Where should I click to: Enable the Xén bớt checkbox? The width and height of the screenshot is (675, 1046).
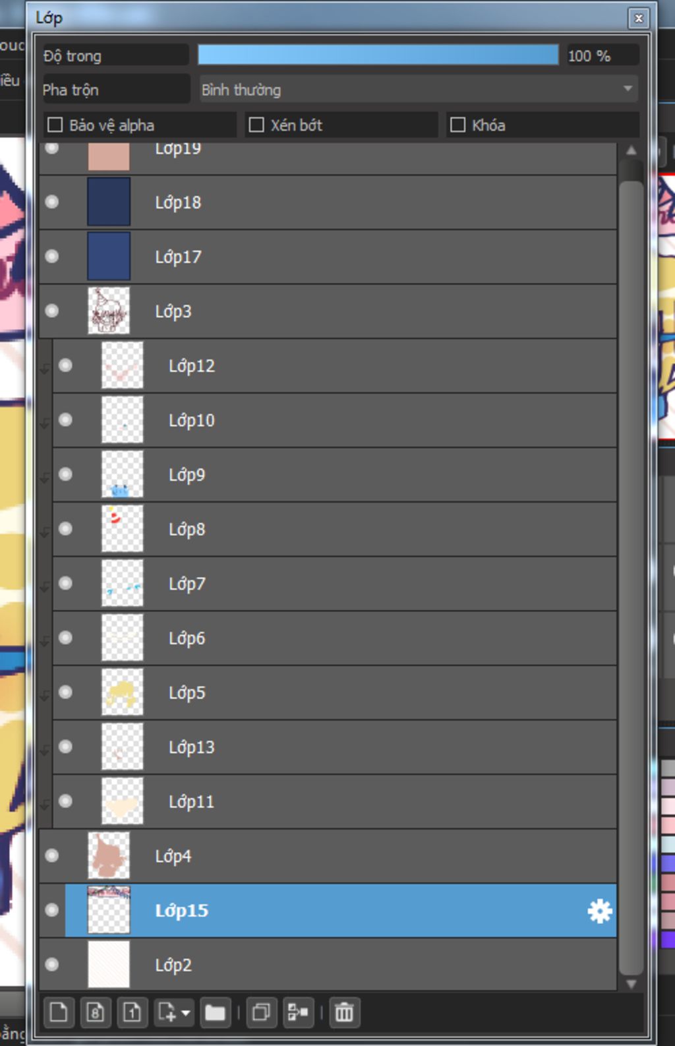click(256, 125)
